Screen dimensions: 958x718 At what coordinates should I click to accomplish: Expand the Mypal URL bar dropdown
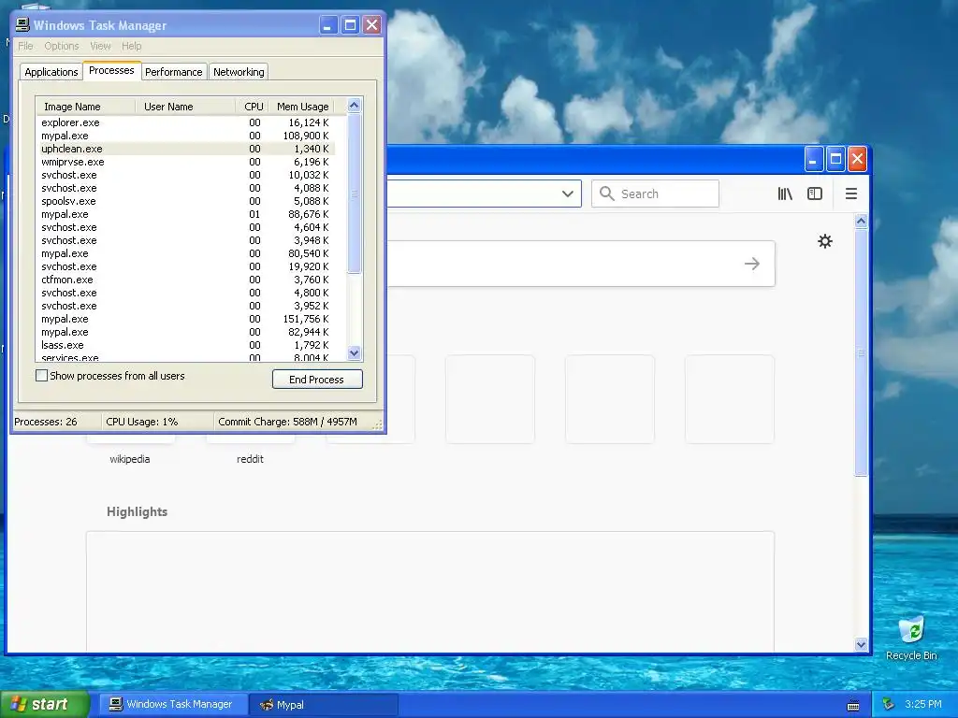point(568,194)
